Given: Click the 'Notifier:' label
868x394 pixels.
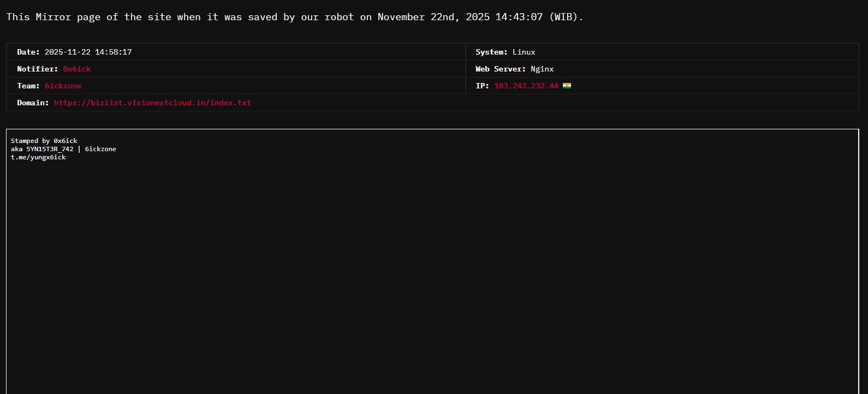Looking at the screenshot, I should [x=37, y=69].
